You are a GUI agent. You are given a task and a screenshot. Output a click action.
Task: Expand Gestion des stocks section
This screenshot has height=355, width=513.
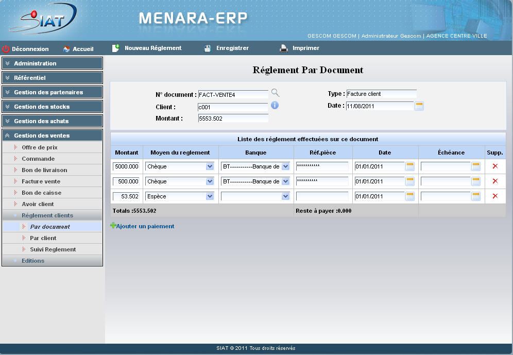(x=53, y=107)
